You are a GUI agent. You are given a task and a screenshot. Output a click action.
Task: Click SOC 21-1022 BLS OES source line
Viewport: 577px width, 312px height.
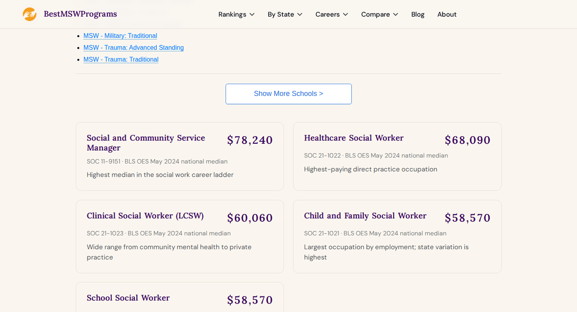click(x=376, y=156)
